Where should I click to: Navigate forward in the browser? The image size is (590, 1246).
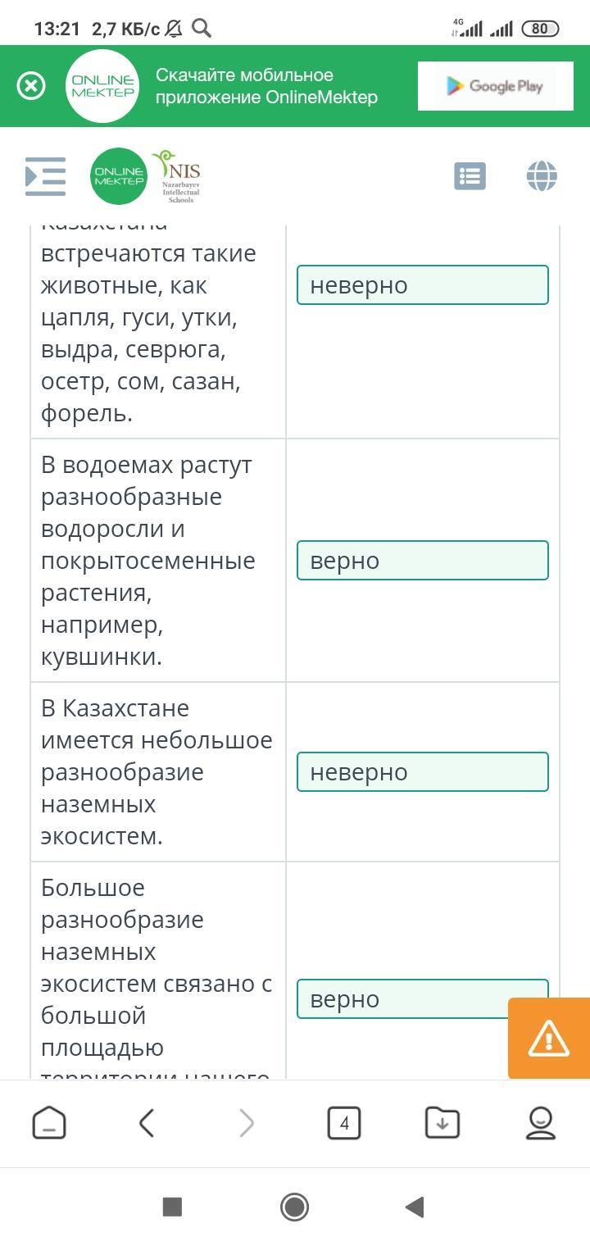(246, 1123)
